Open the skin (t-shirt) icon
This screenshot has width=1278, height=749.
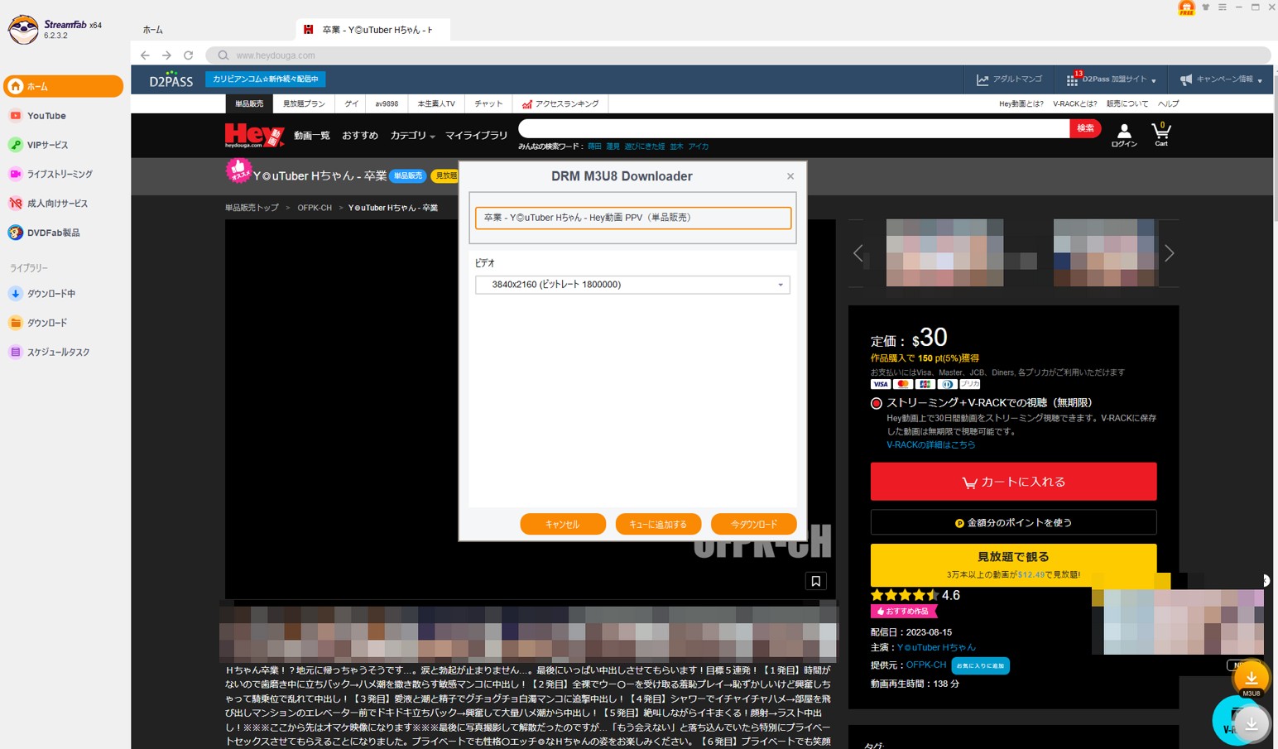[x=1206, y=7]
